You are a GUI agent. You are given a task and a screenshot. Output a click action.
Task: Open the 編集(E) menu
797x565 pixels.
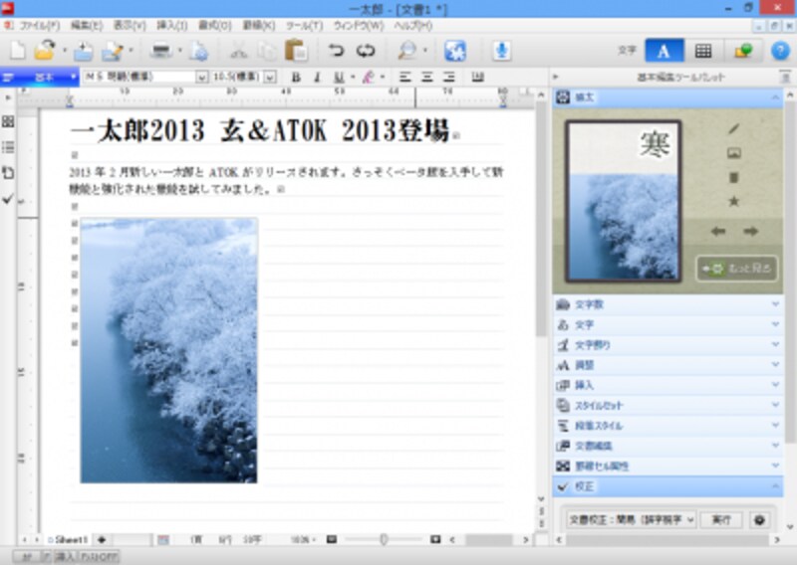[x=87, y=26]
